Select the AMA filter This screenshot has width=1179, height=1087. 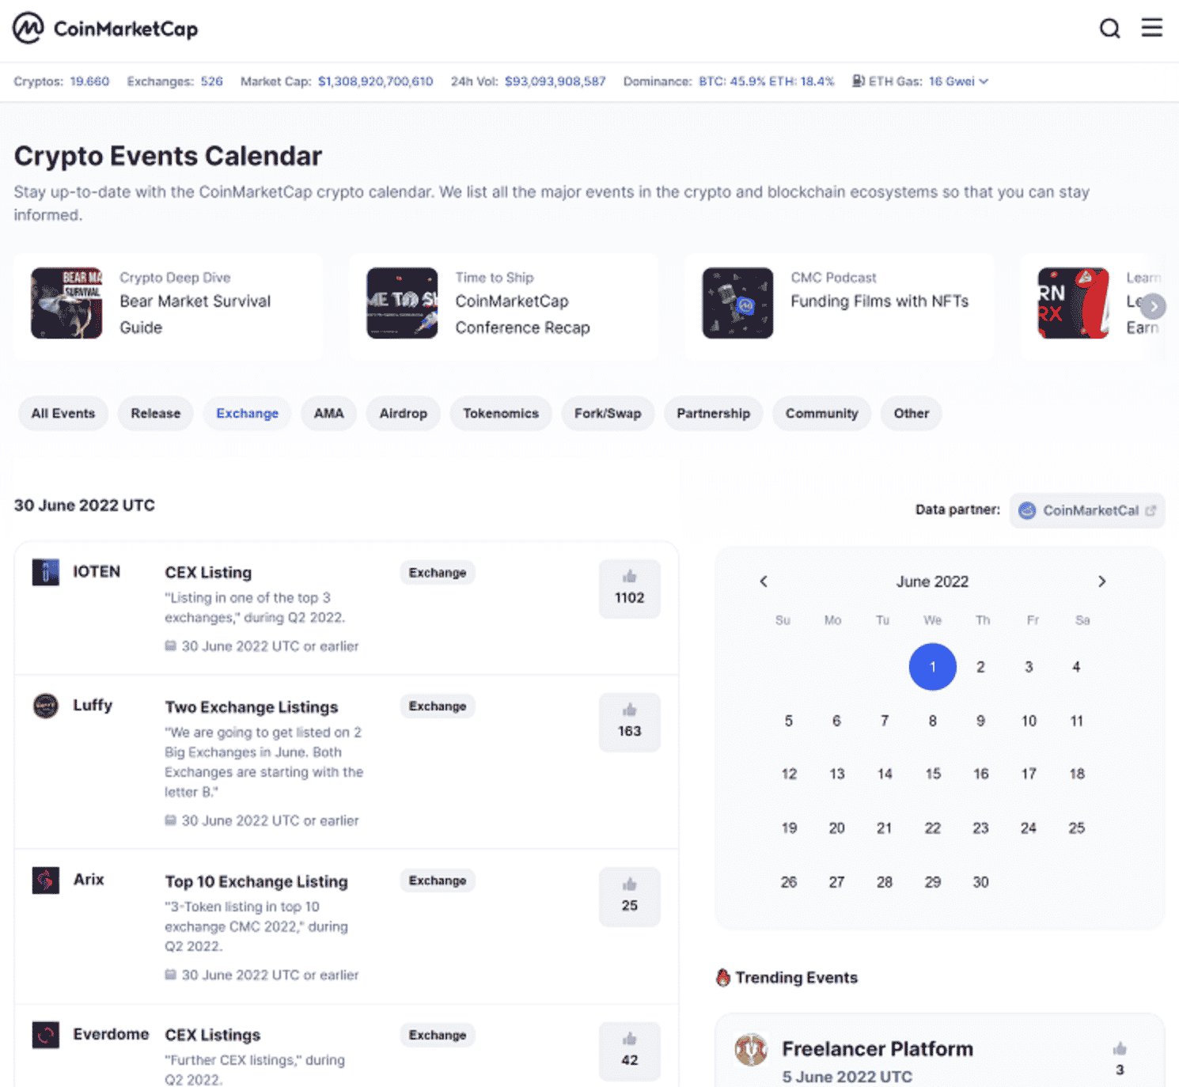[x=329, y=414]
